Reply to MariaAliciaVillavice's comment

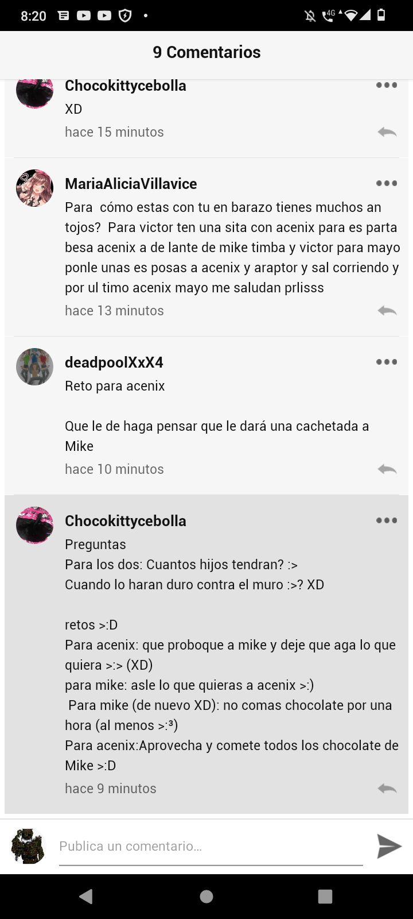click(x=387, y=311)
